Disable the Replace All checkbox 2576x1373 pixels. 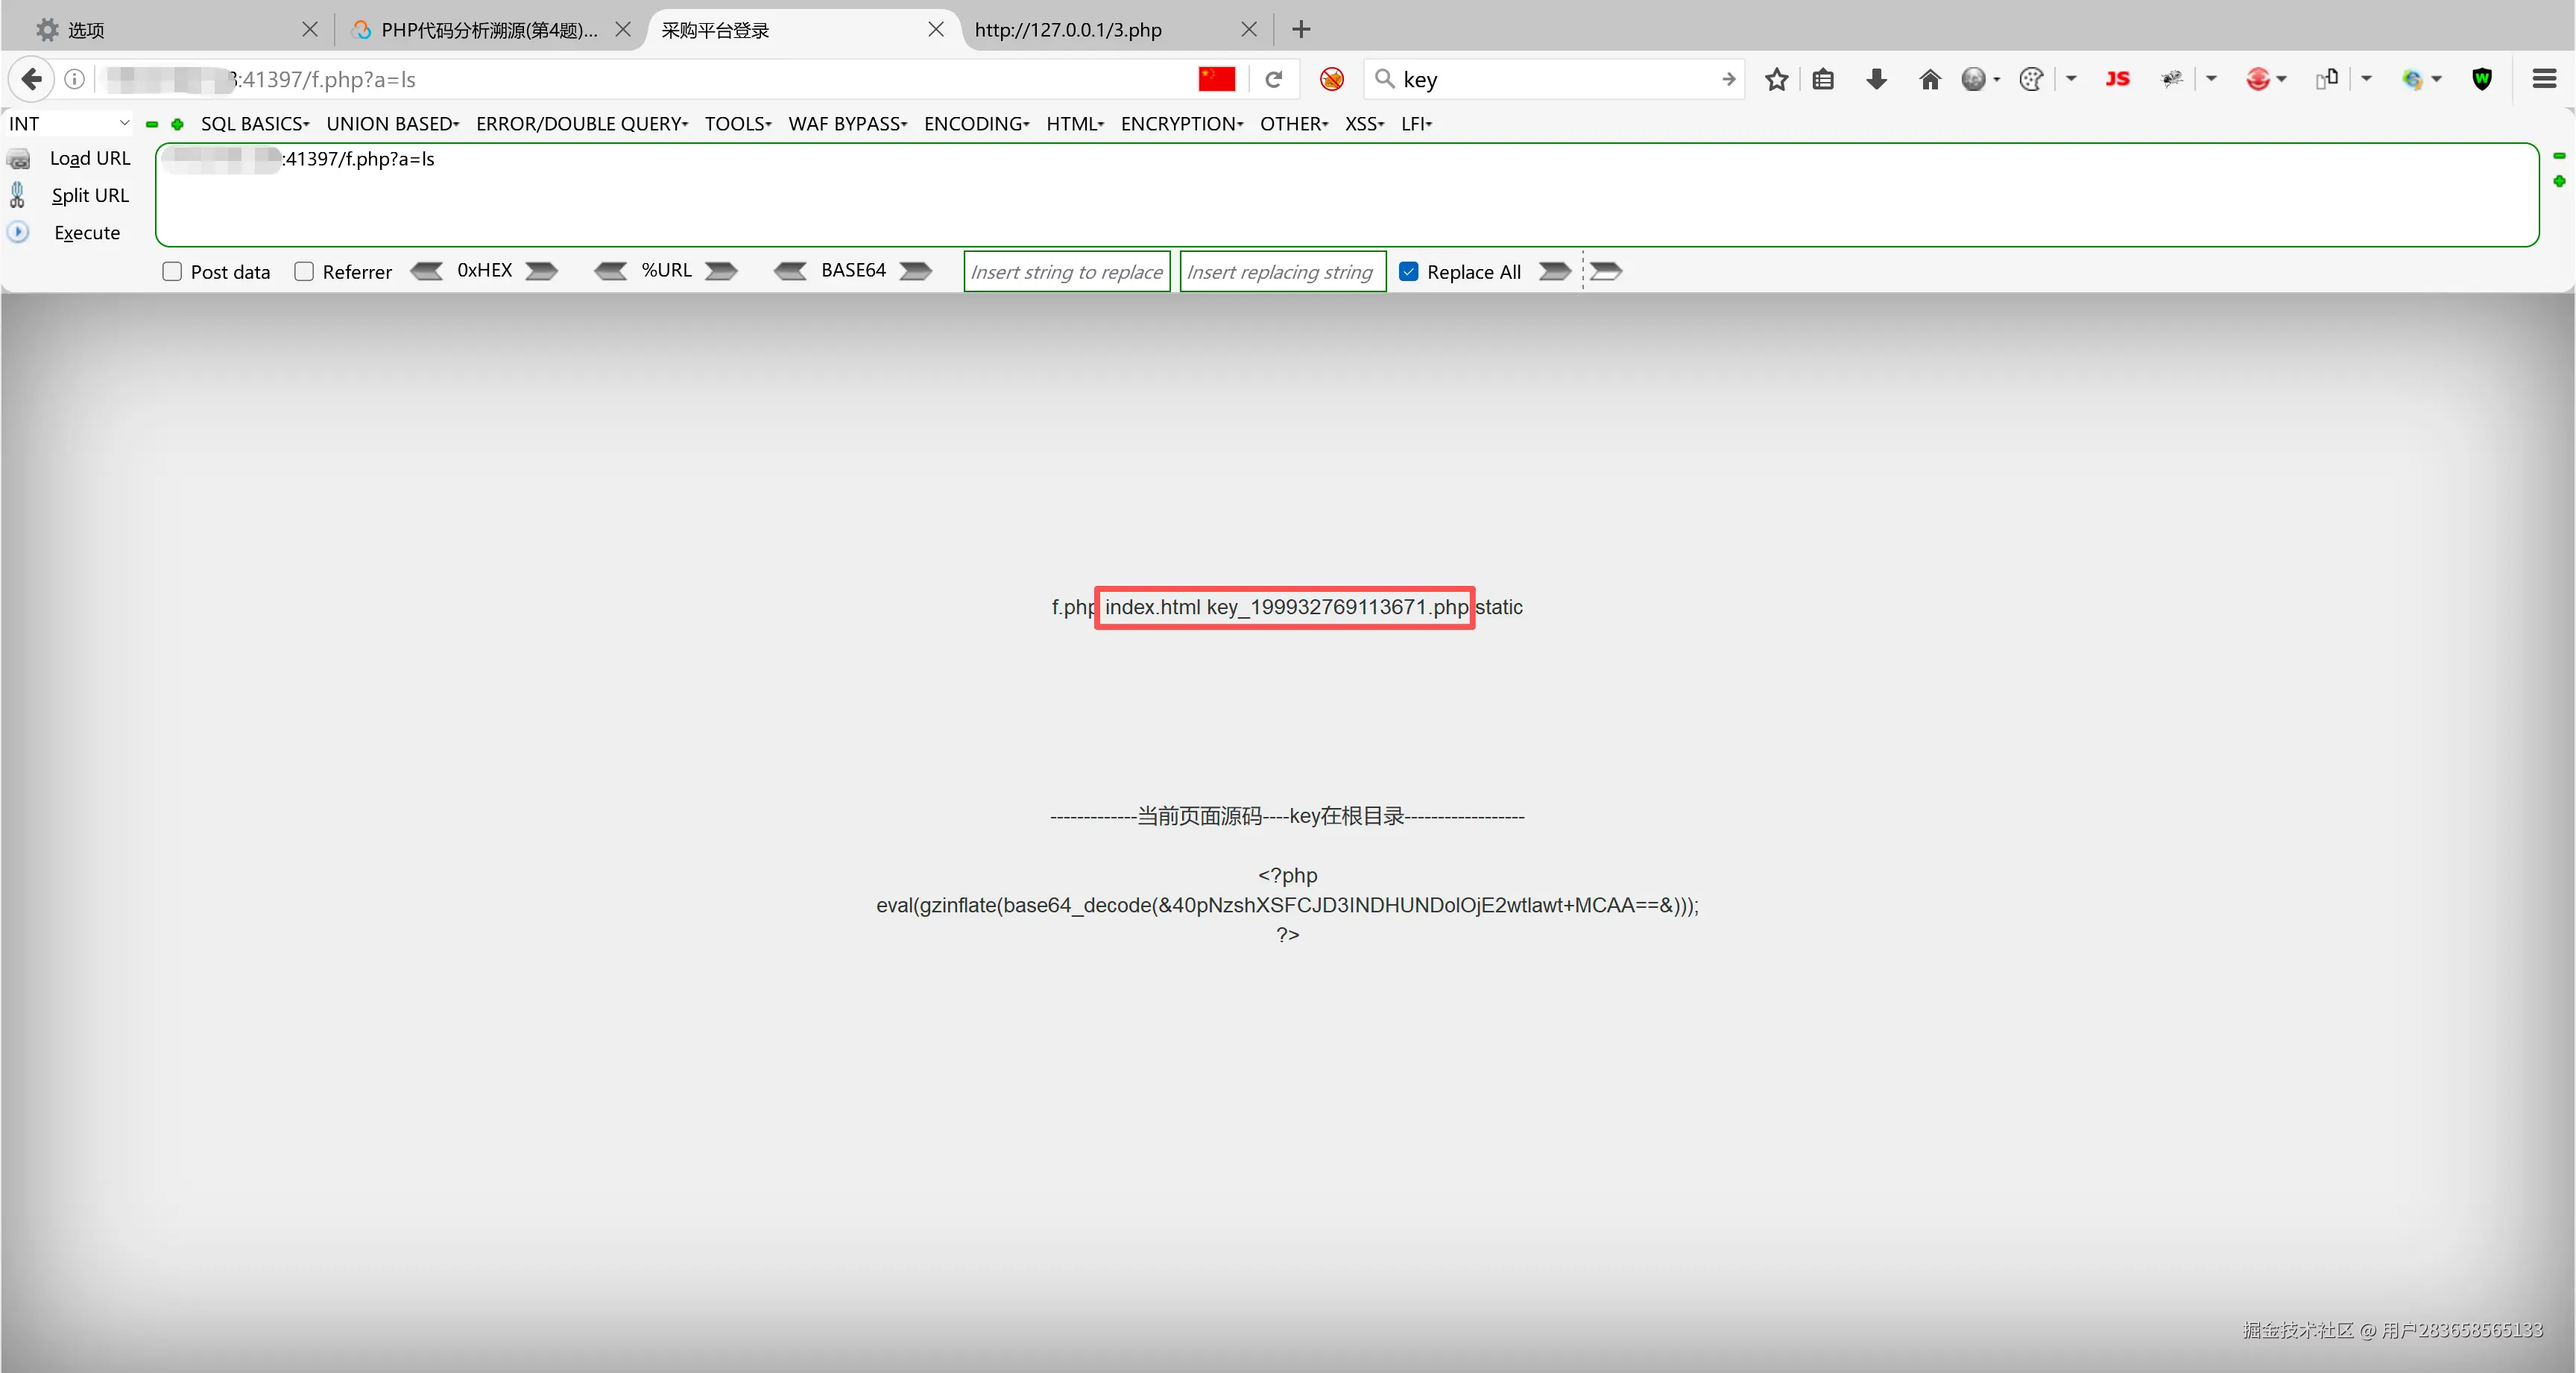(1410, 271)
